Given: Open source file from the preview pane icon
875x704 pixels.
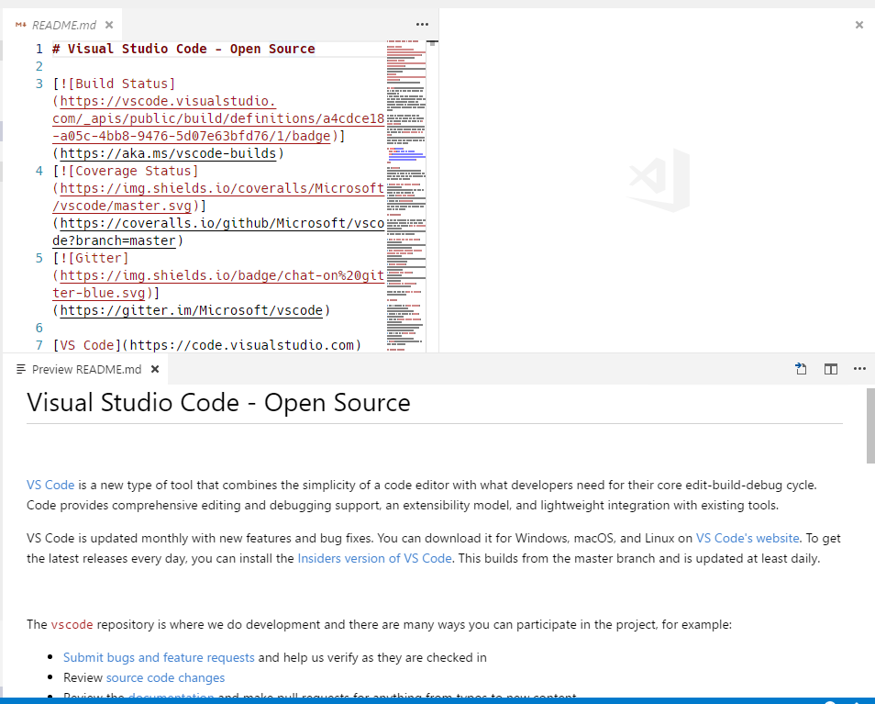Looking at the screenshot, I should [801, 368].
